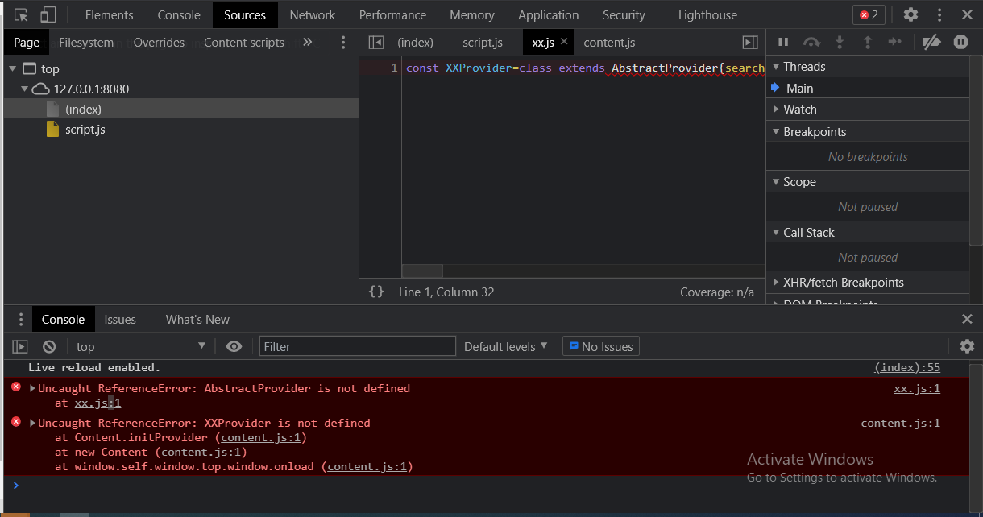Activate the inspect element picker icon
The height and width of the screenshot is (517, 983).
(x=22, y=14)
